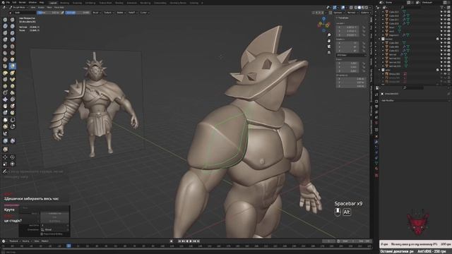The image size is (452, 254).
Task: Click the viewport navigation axis gizmo
Action: click(323, 25)
